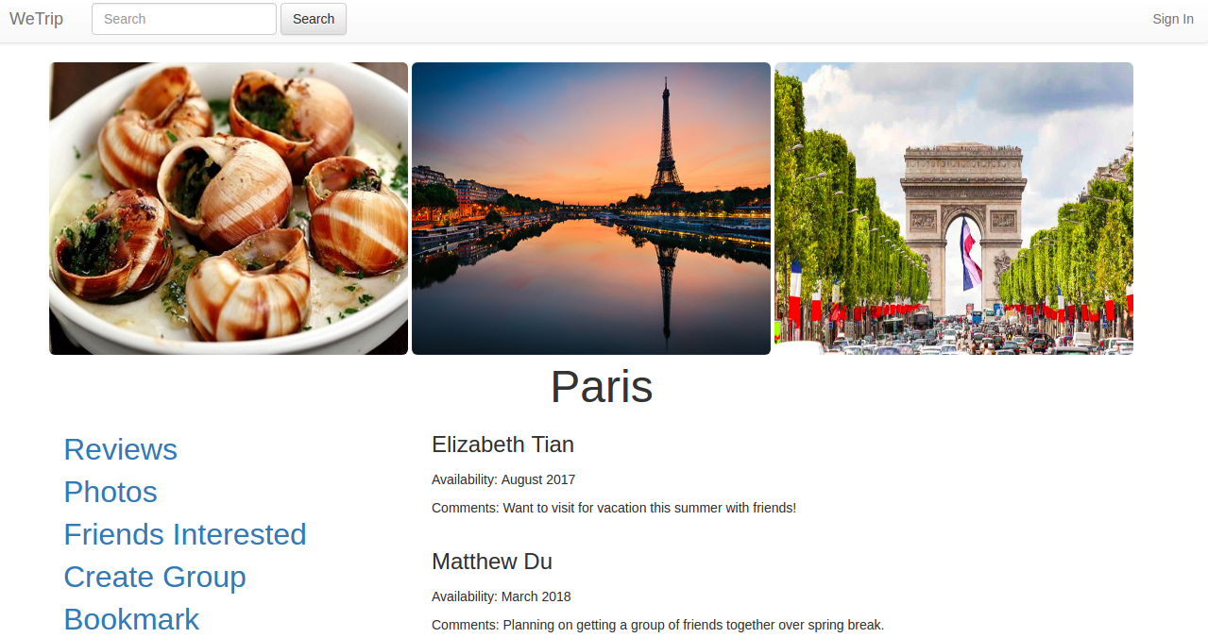Select the Availability: August 2017 text
The image size is (1208, 638).
pyautogui.click(x=503, y=479)
